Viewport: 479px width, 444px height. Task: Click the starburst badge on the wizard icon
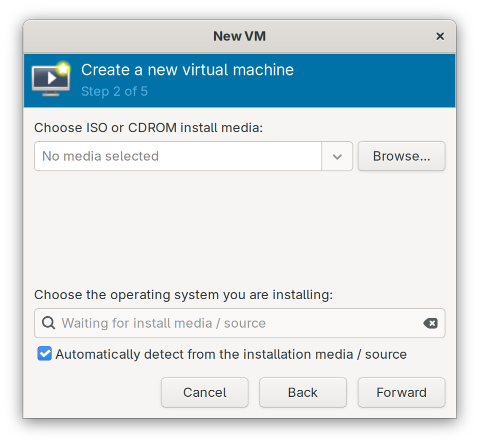tap(62, 67)
